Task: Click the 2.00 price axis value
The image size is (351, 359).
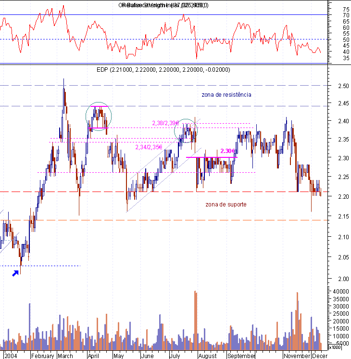Action: pos(343,279)
